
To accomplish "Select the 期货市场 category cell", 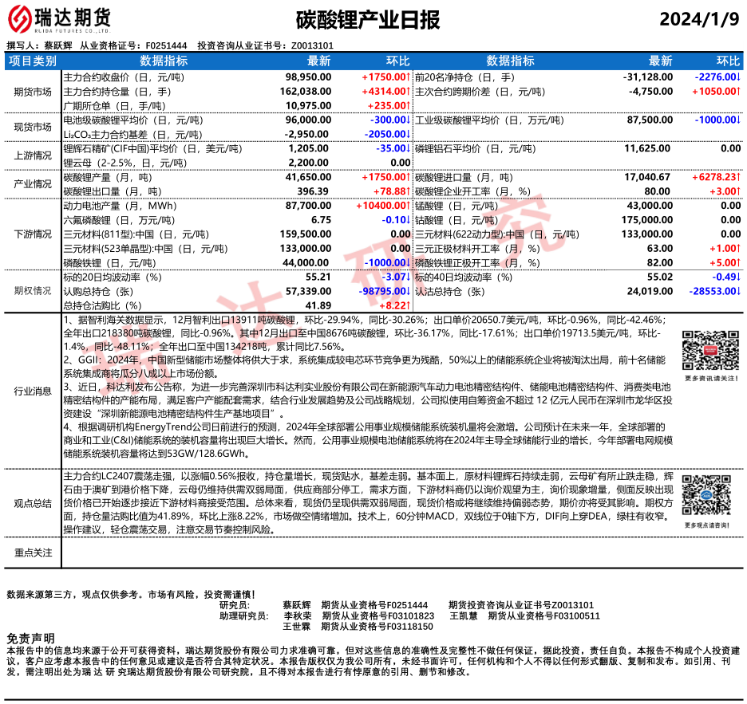I will 33,91.
